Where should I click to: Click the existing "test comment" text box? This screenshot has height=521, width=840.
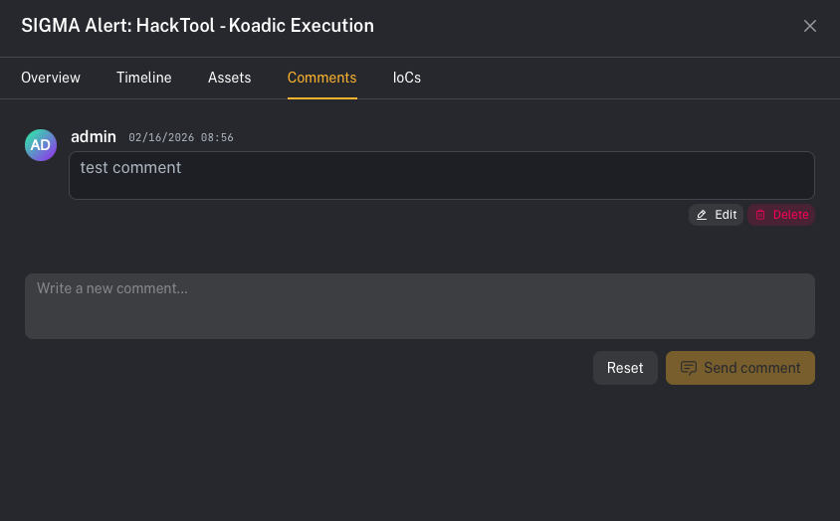(442, 175)
